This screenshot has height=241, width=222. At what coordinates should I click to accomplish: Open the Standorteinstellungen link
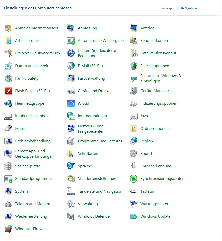97,179
